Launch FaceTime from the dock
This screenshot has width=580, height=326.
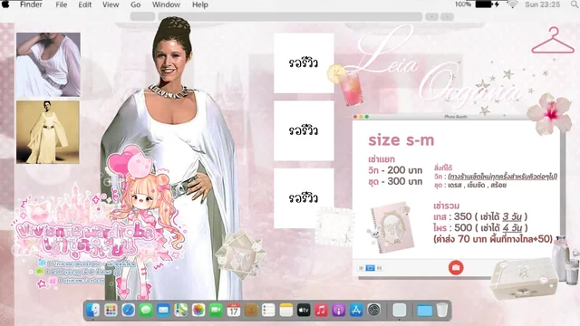click(x=216, y=310)
